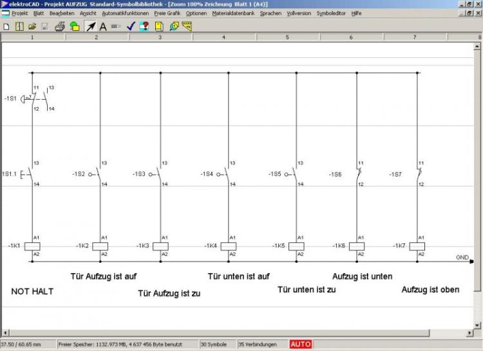Click the help question mark icon
Viewport: 483px width, 351px height.
144,26
